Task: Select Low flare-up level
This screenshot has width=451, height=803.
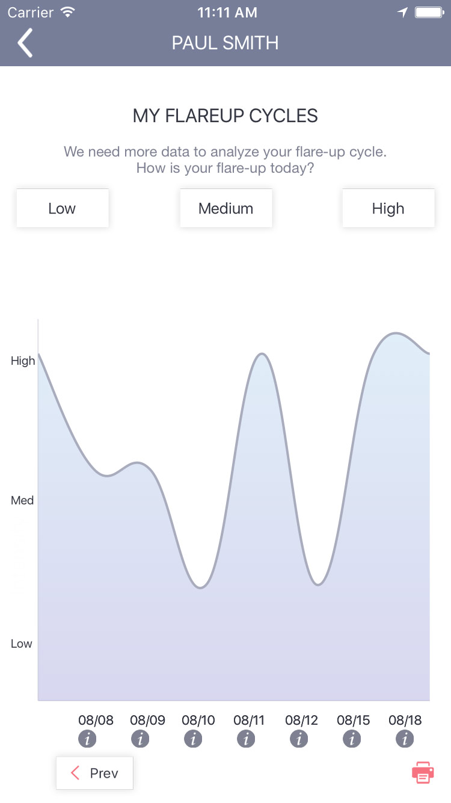Action: 63,208
